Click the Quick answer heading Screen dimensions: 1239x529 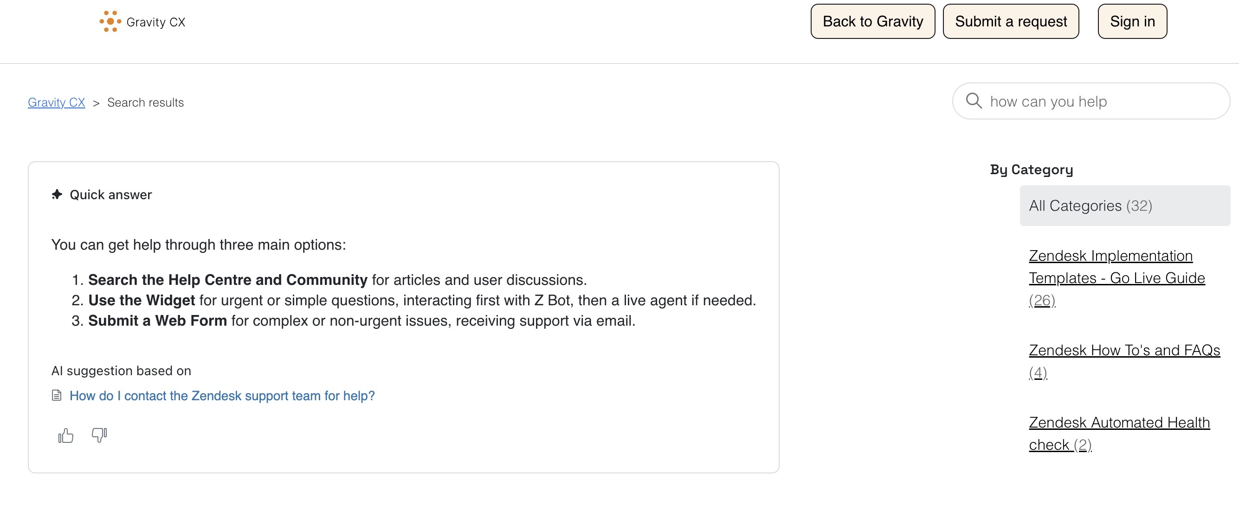pos(110,195)
